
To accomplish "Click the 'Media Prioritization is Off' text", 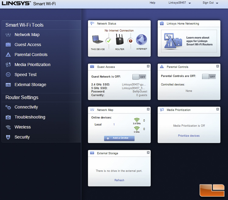I will [189, 126].
